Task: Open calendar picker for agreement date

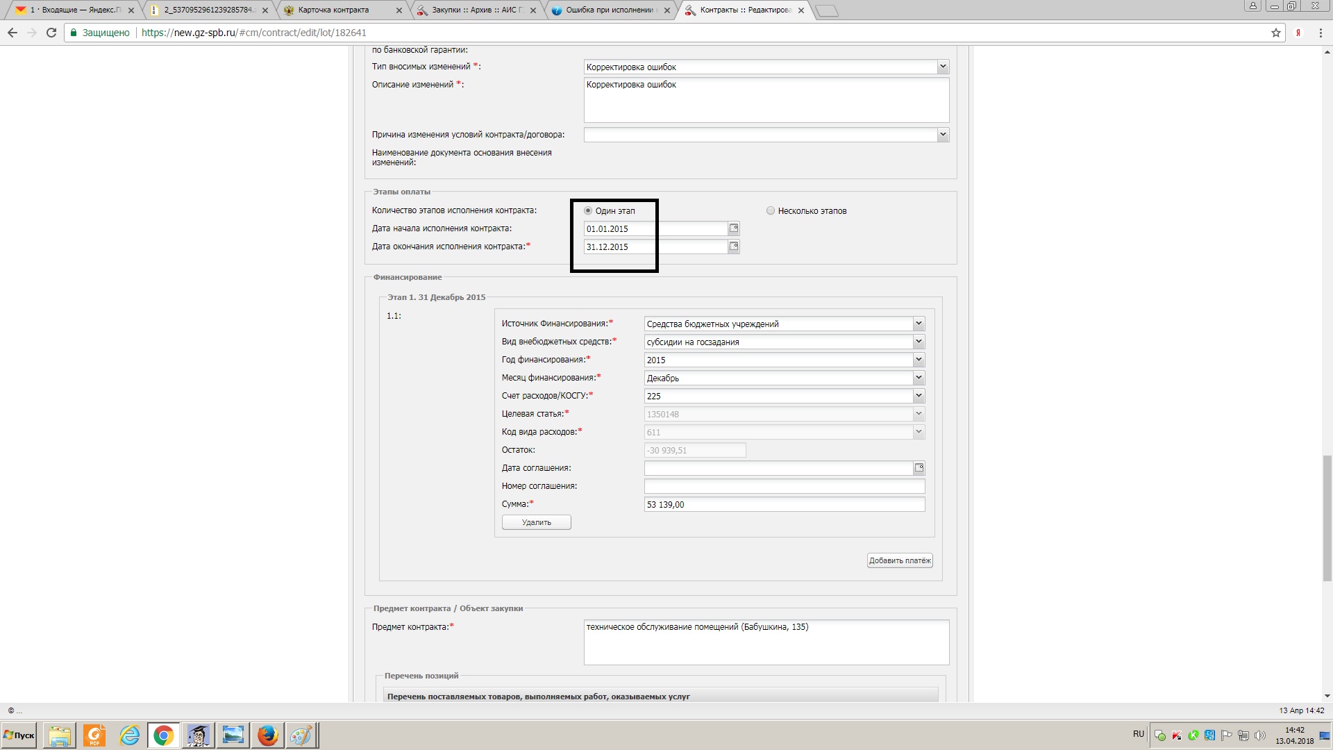Action: point(919,468)
